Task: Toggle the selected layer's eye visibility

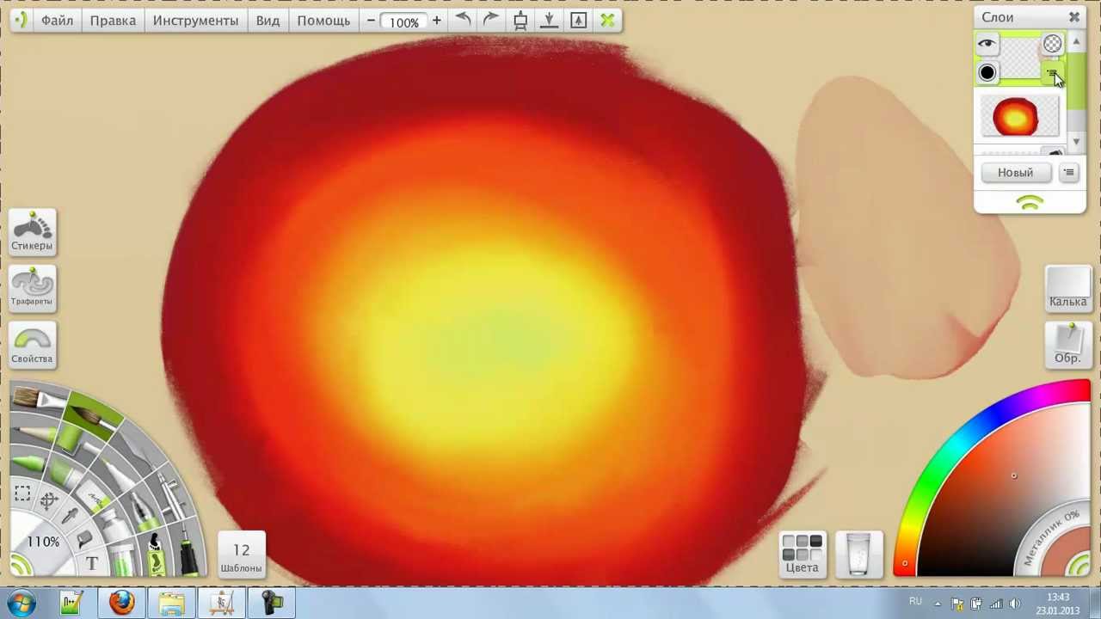Action: [987, 43]
